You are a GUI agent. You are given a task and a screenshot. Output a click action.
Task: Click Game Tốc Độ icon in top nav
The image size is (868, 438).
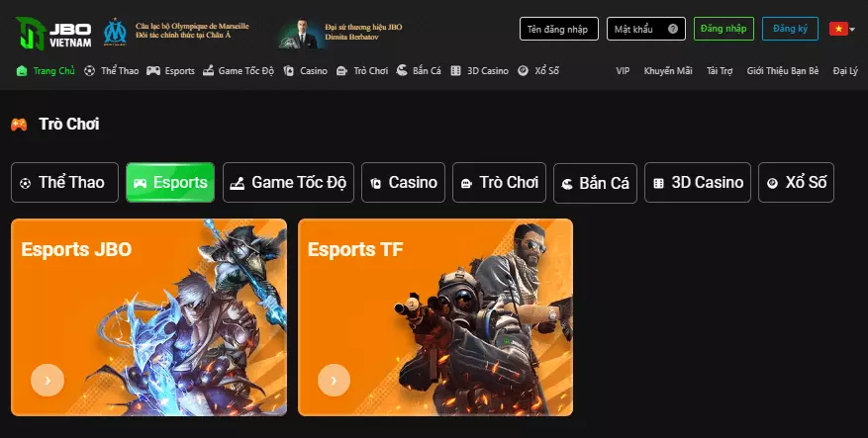click(208, 71)
